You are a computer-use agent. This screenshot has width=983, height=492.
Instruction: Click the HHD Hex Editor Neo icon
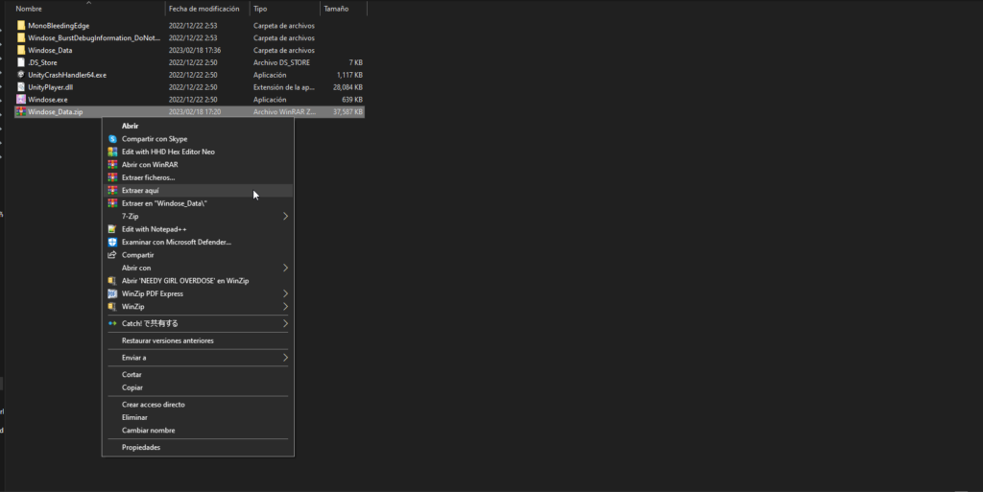click(x=112, y=152)
